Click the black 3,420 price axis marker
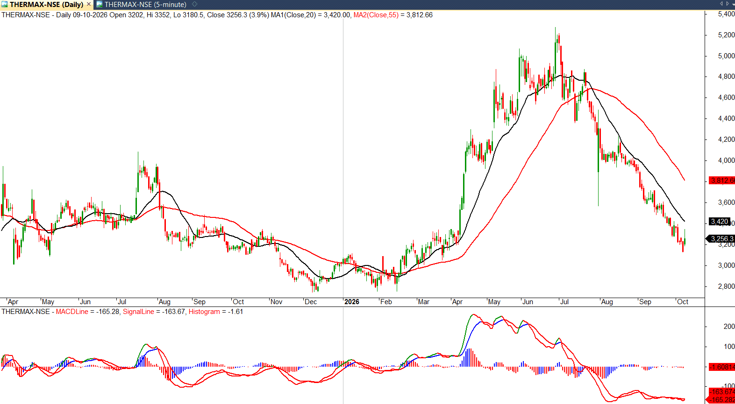 (720, 222)
